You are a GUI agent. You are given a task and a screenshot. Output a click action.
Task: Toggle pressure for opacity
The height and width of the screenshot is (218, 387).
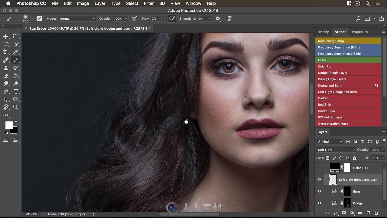134,18
